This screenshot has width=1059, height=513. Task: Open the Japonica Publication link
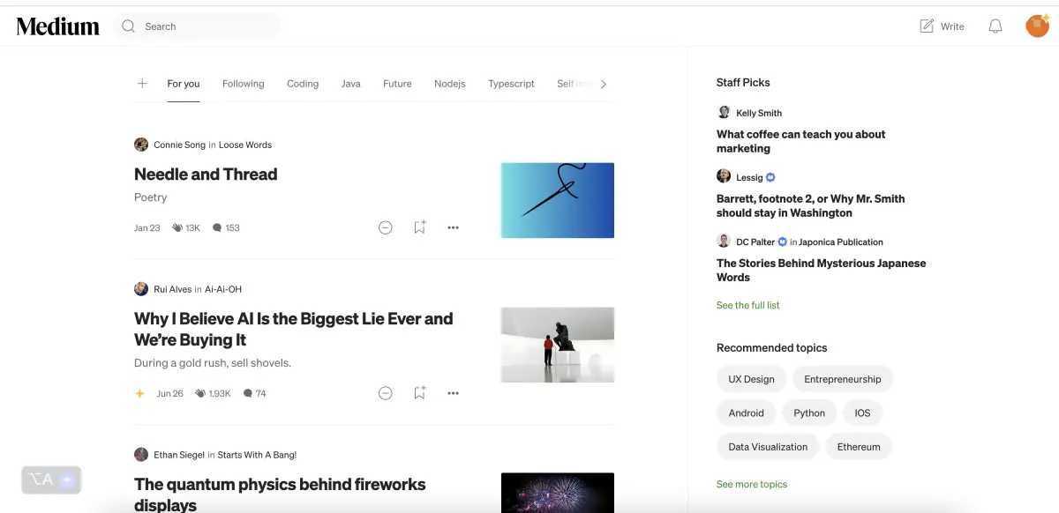point(841,242)
